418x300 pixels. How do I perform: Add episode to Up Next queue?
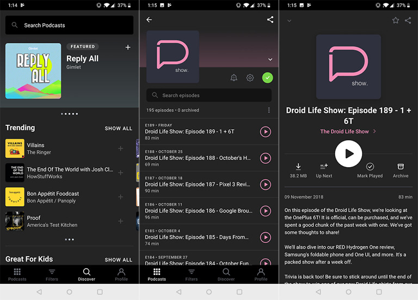pyautogui.click(x=324, y=170)
